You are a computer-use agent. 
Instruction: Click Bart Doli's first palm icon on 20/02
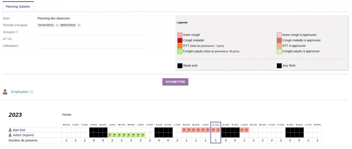242,130
